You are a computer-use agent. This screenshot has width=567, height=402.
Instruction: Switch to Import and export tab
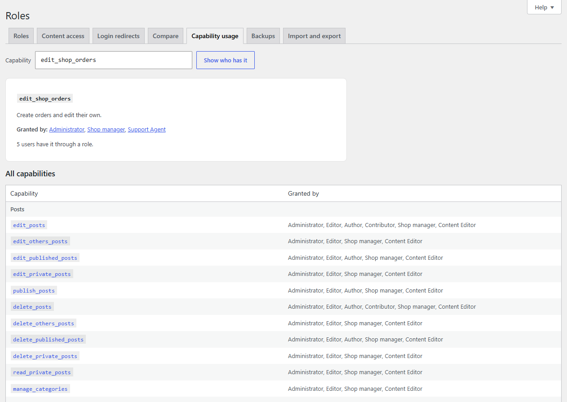[315, 36]
